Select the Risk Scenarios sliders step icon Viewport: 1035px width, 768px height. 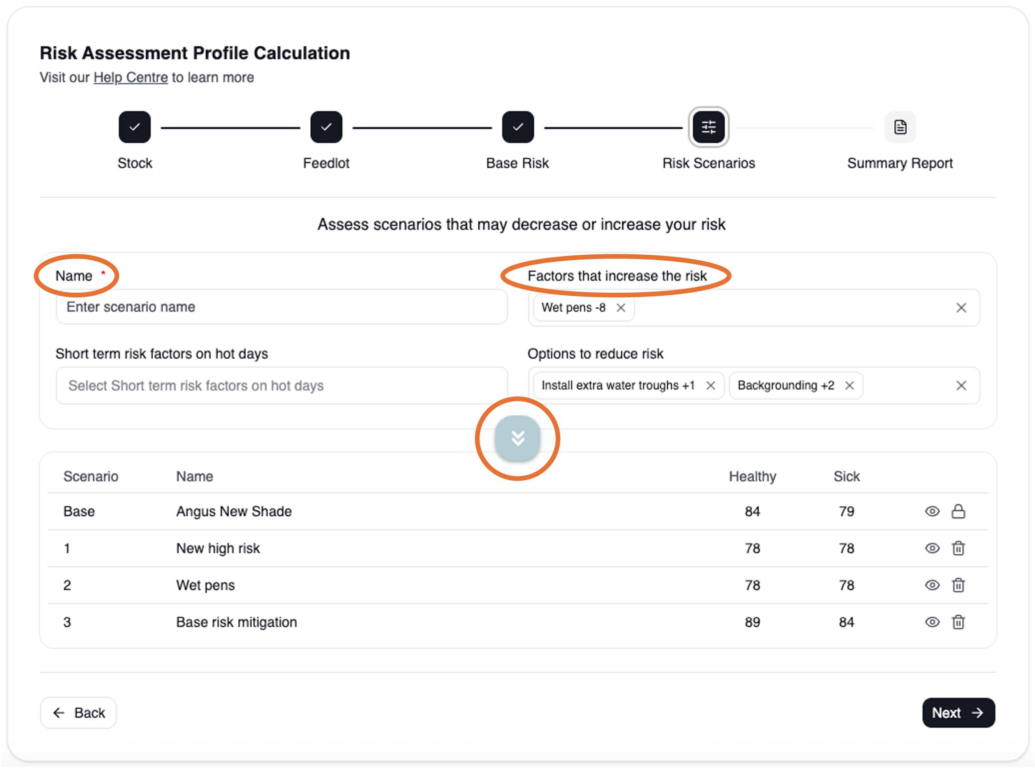tap(708, 127)
